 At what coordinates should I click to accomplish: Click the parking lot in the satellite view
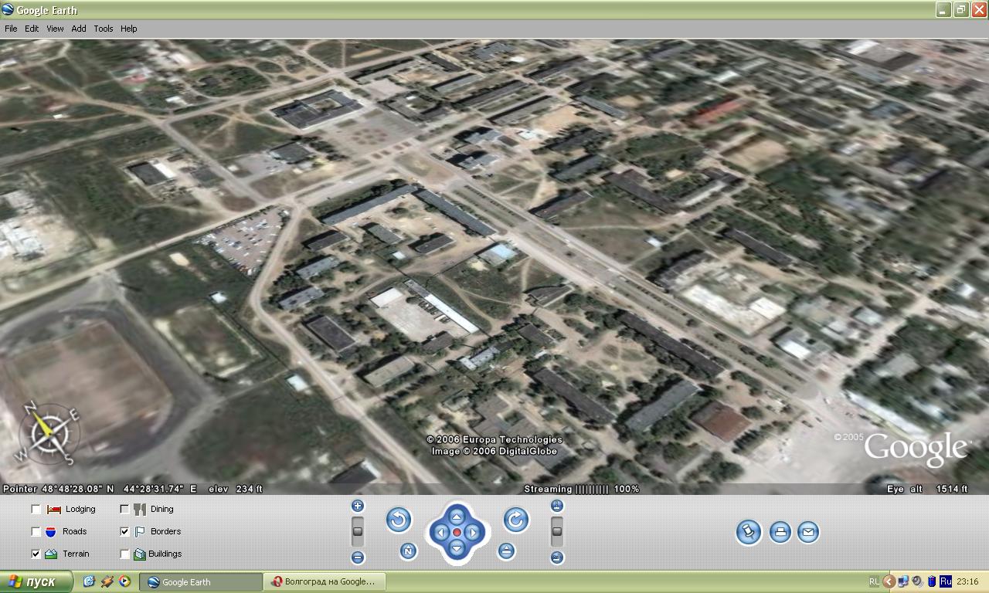coord(247,239)
